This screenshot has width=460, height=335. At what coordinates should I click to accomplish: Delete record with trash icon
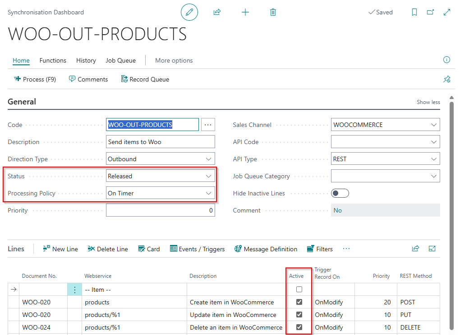273,12
